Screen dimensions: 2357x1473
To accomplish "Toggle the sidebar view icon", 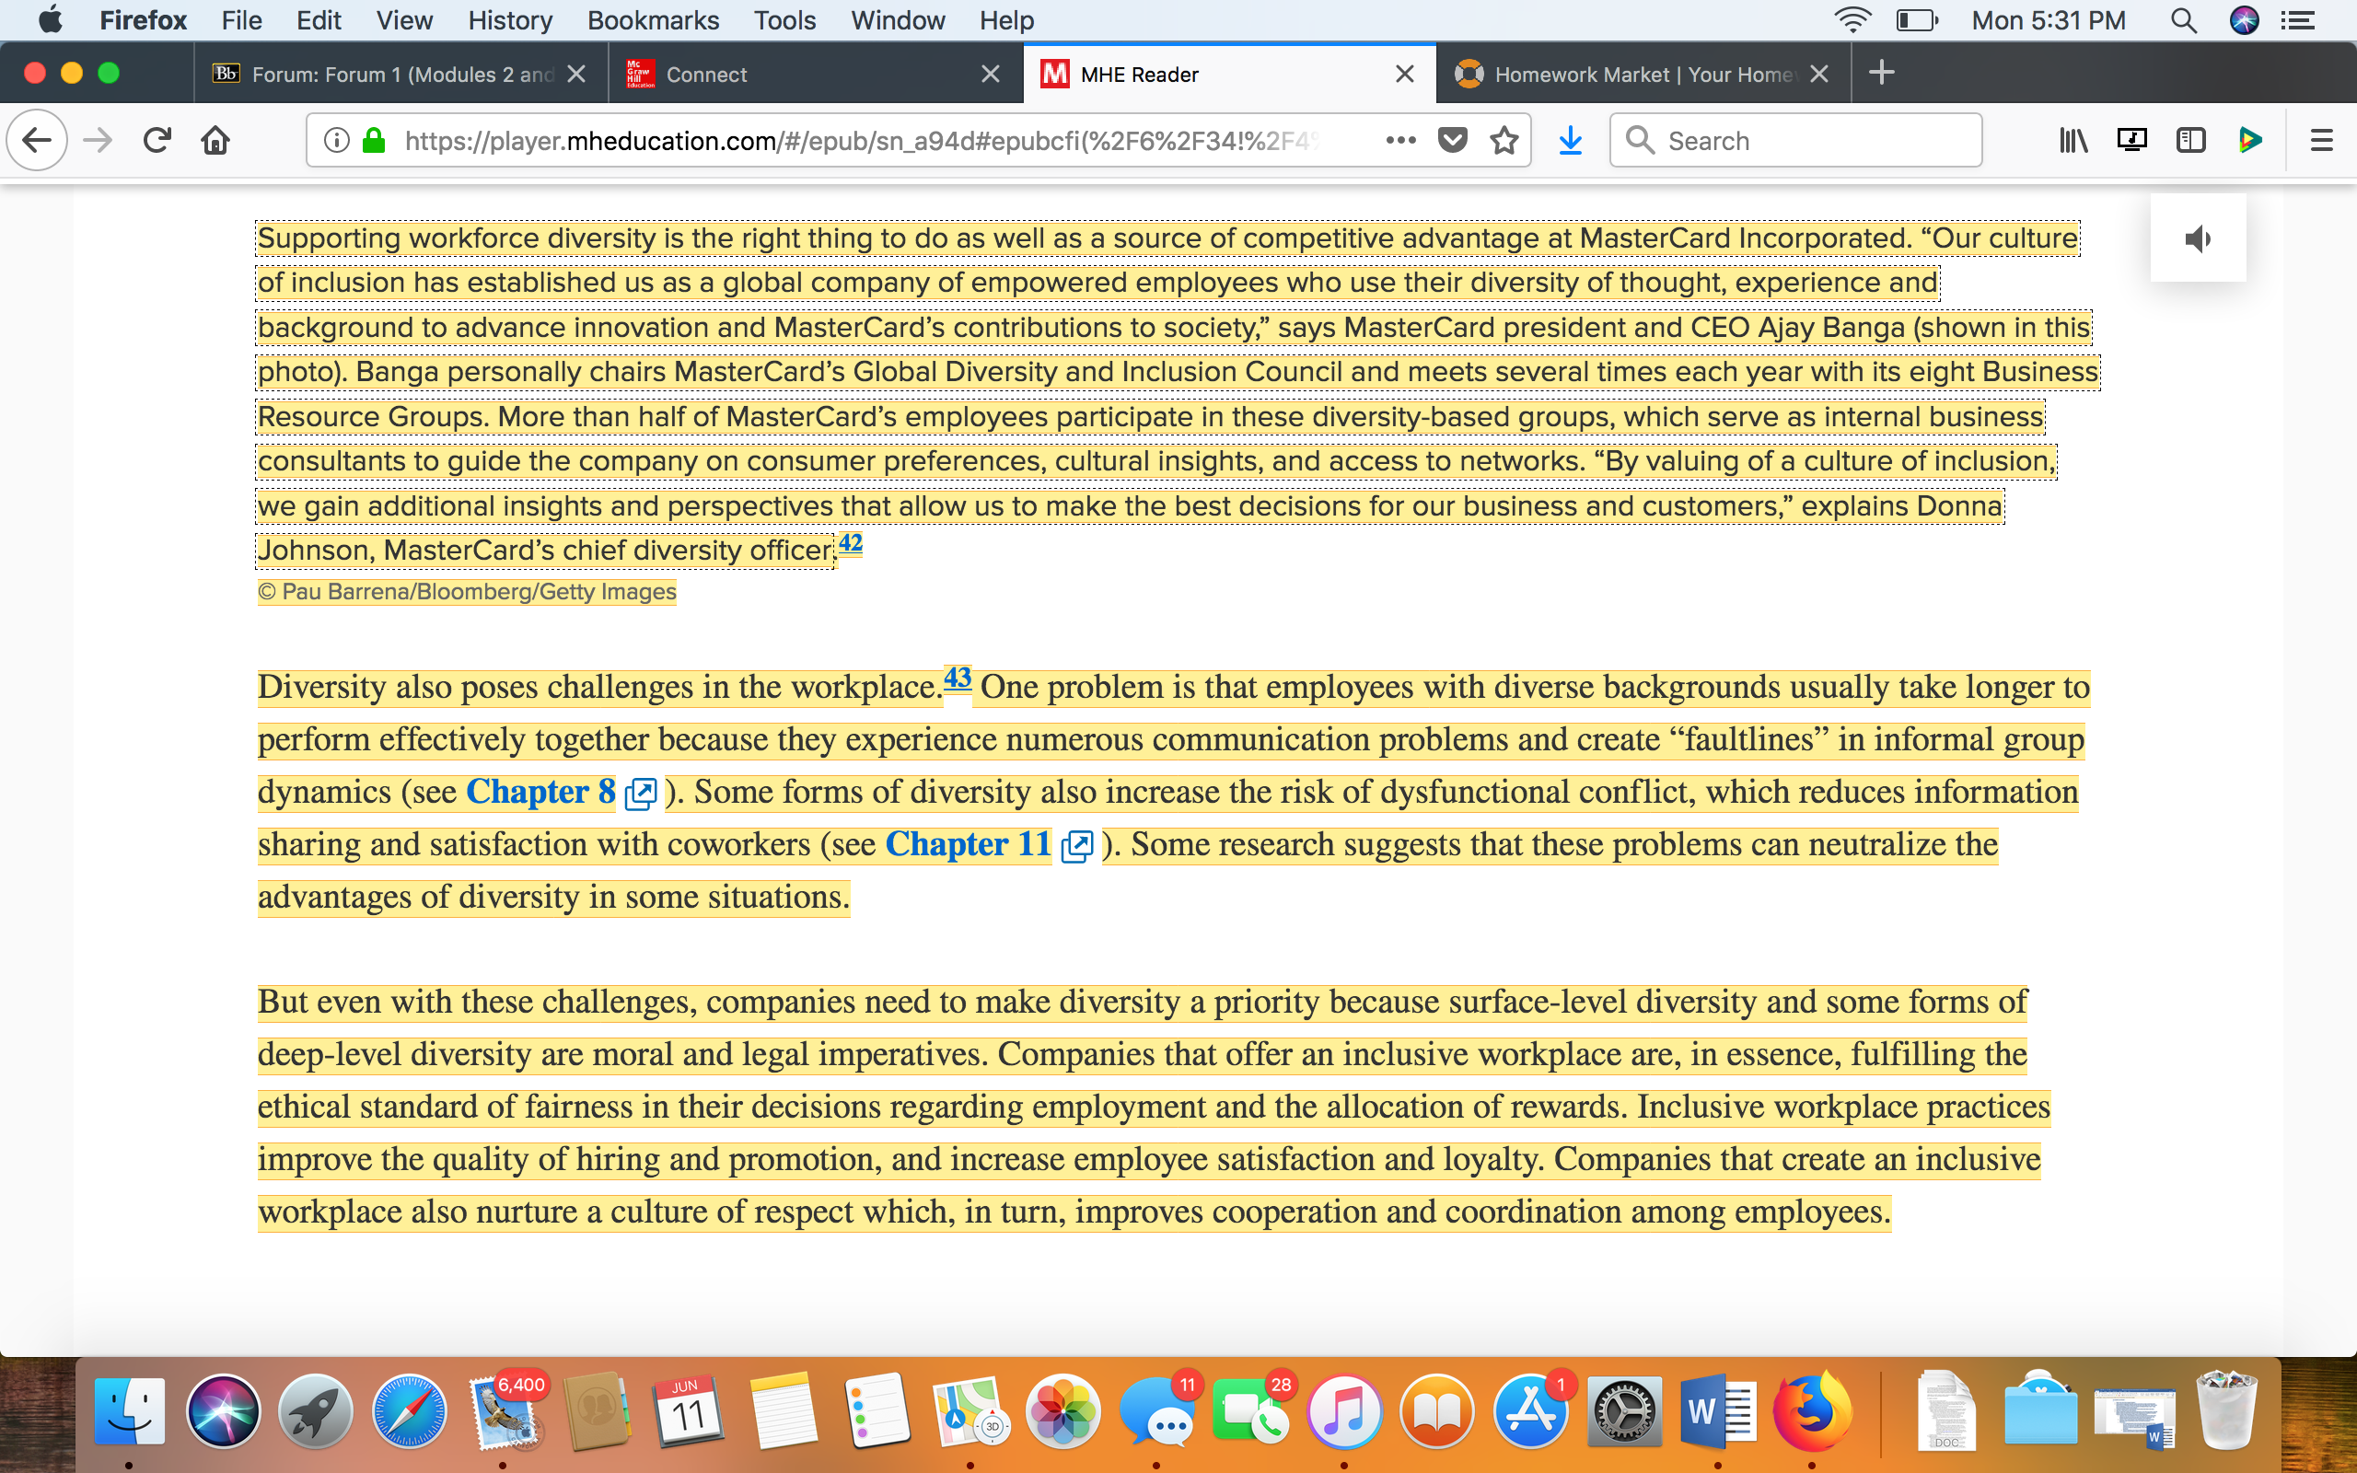I will (2190, 140).
